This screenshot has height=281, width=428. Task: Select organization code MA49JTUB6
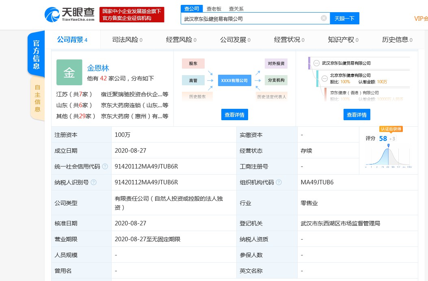click(317, 182)
